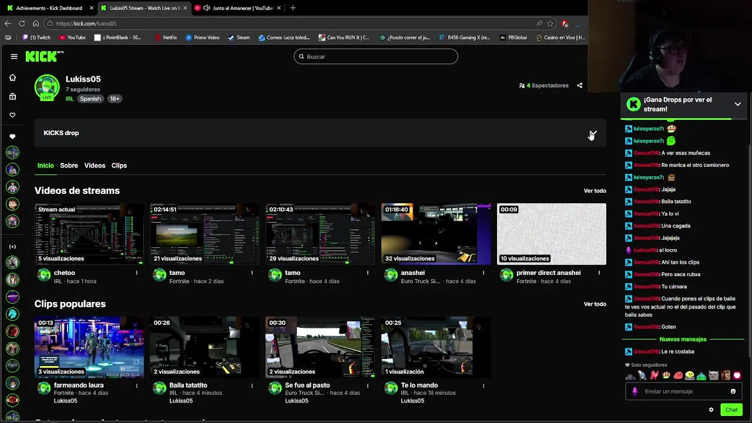
Task: Click the Lukiss05 channel name heading
Action: coord(83,79)
